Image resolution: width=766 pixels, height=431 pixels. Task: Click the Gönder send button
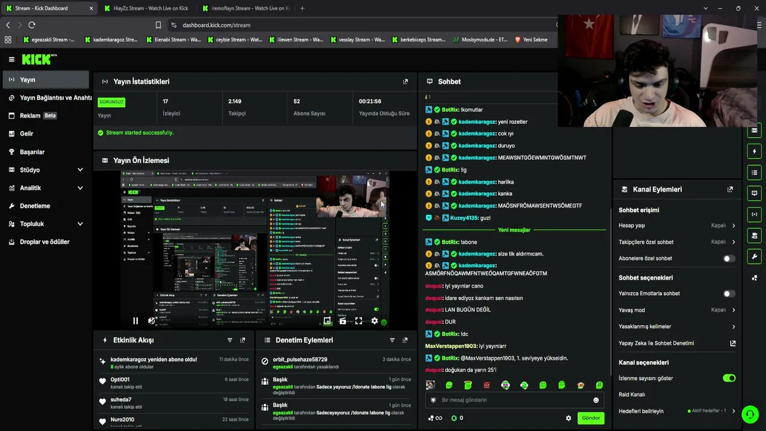click(x=591, y=418)
